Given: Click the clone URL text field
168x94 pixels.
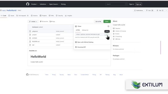Looking at the screenshot, I should [90, 34].
